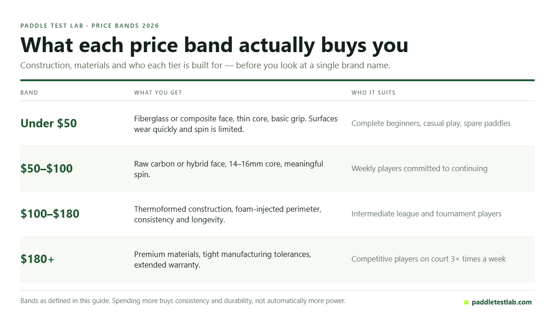Click the thermoformed construction description

tap(228, 214)
